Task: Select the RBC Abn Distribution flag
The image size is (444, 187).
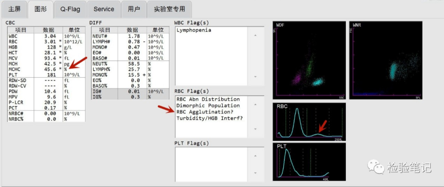Action: tap(208, 99)
